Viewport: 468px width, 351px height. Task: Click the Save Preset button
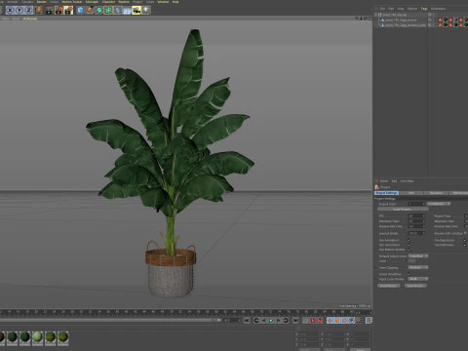coord(415,286)
